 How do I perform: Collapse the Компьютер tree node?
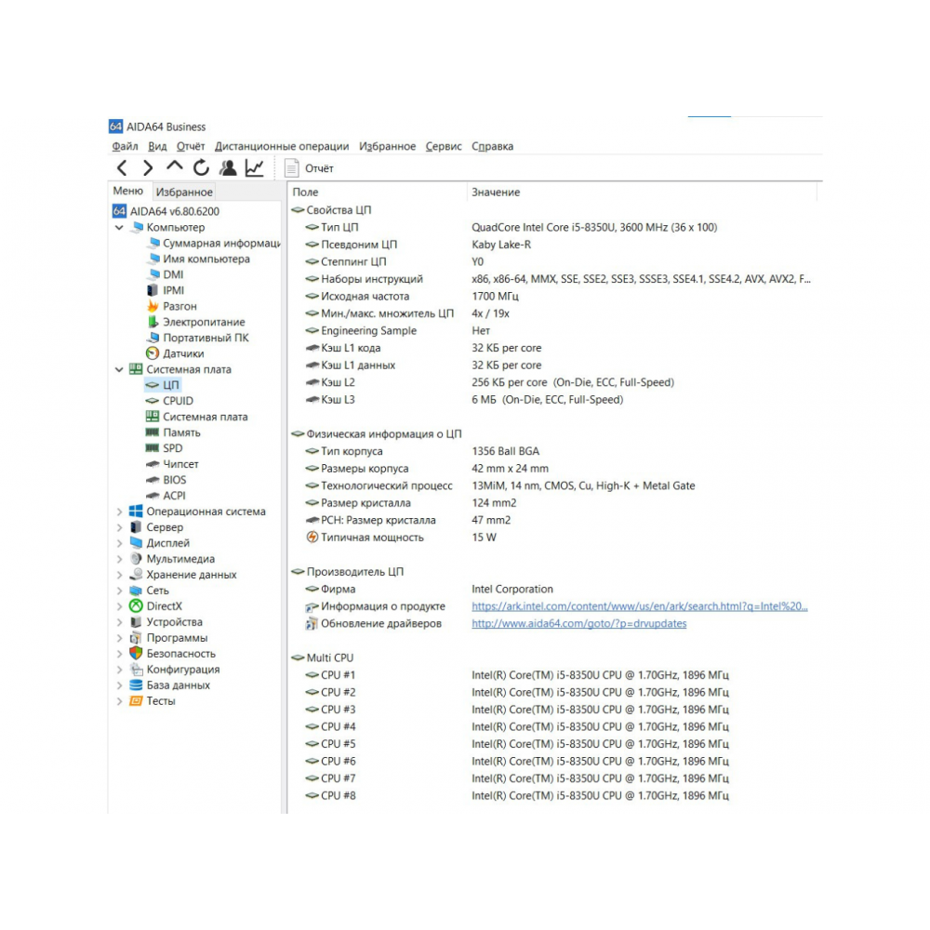point(119,227)
